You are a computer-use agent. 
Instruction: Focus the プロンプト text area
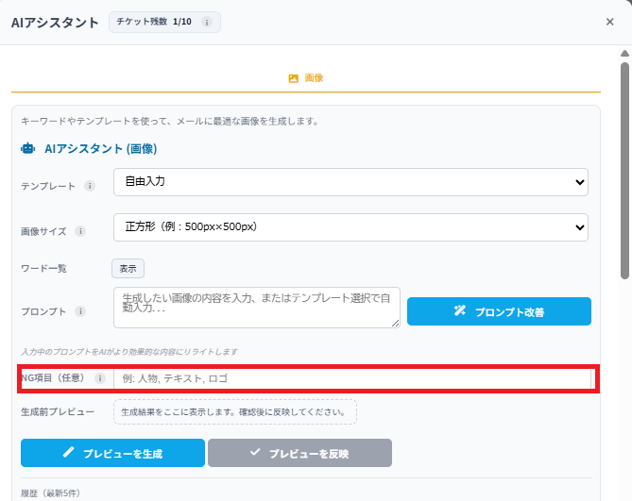[257, 308]
